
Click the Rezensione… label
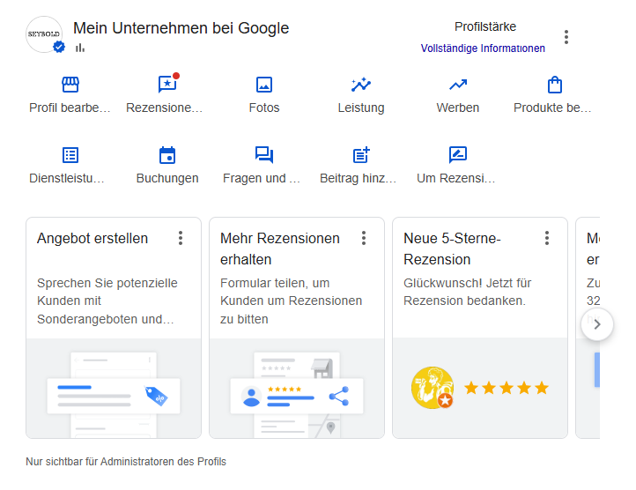(164, 108)
